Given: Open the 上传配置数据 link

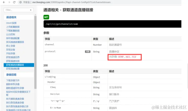Looking at the screenshot, I should 13,27.
